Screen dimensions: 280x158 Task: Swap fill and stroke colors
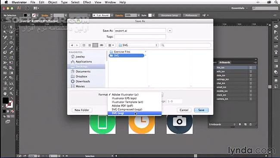[12, 98]
